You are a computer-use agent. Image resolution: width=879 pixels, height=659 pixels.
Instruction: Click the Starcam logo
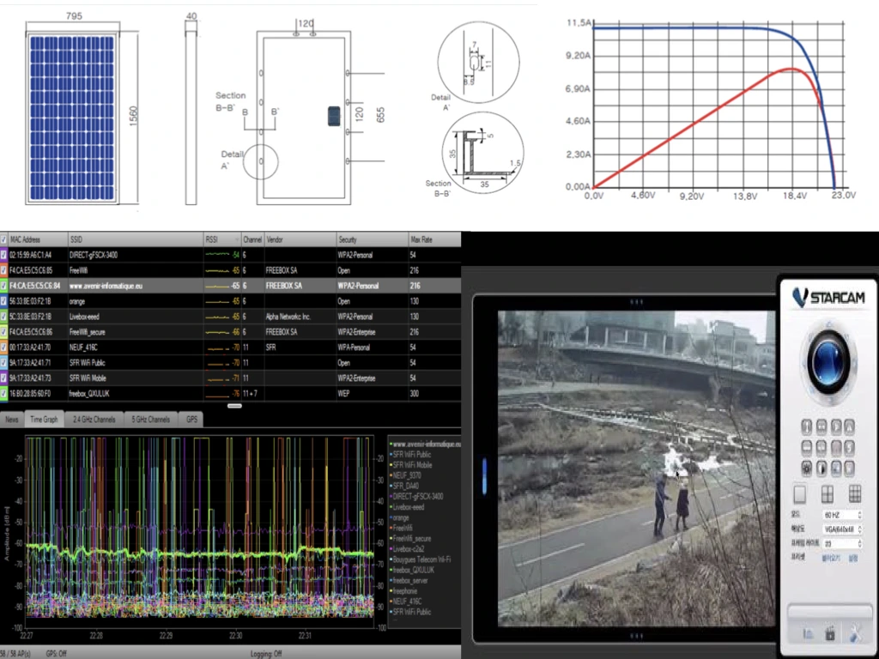coord(828,297)
